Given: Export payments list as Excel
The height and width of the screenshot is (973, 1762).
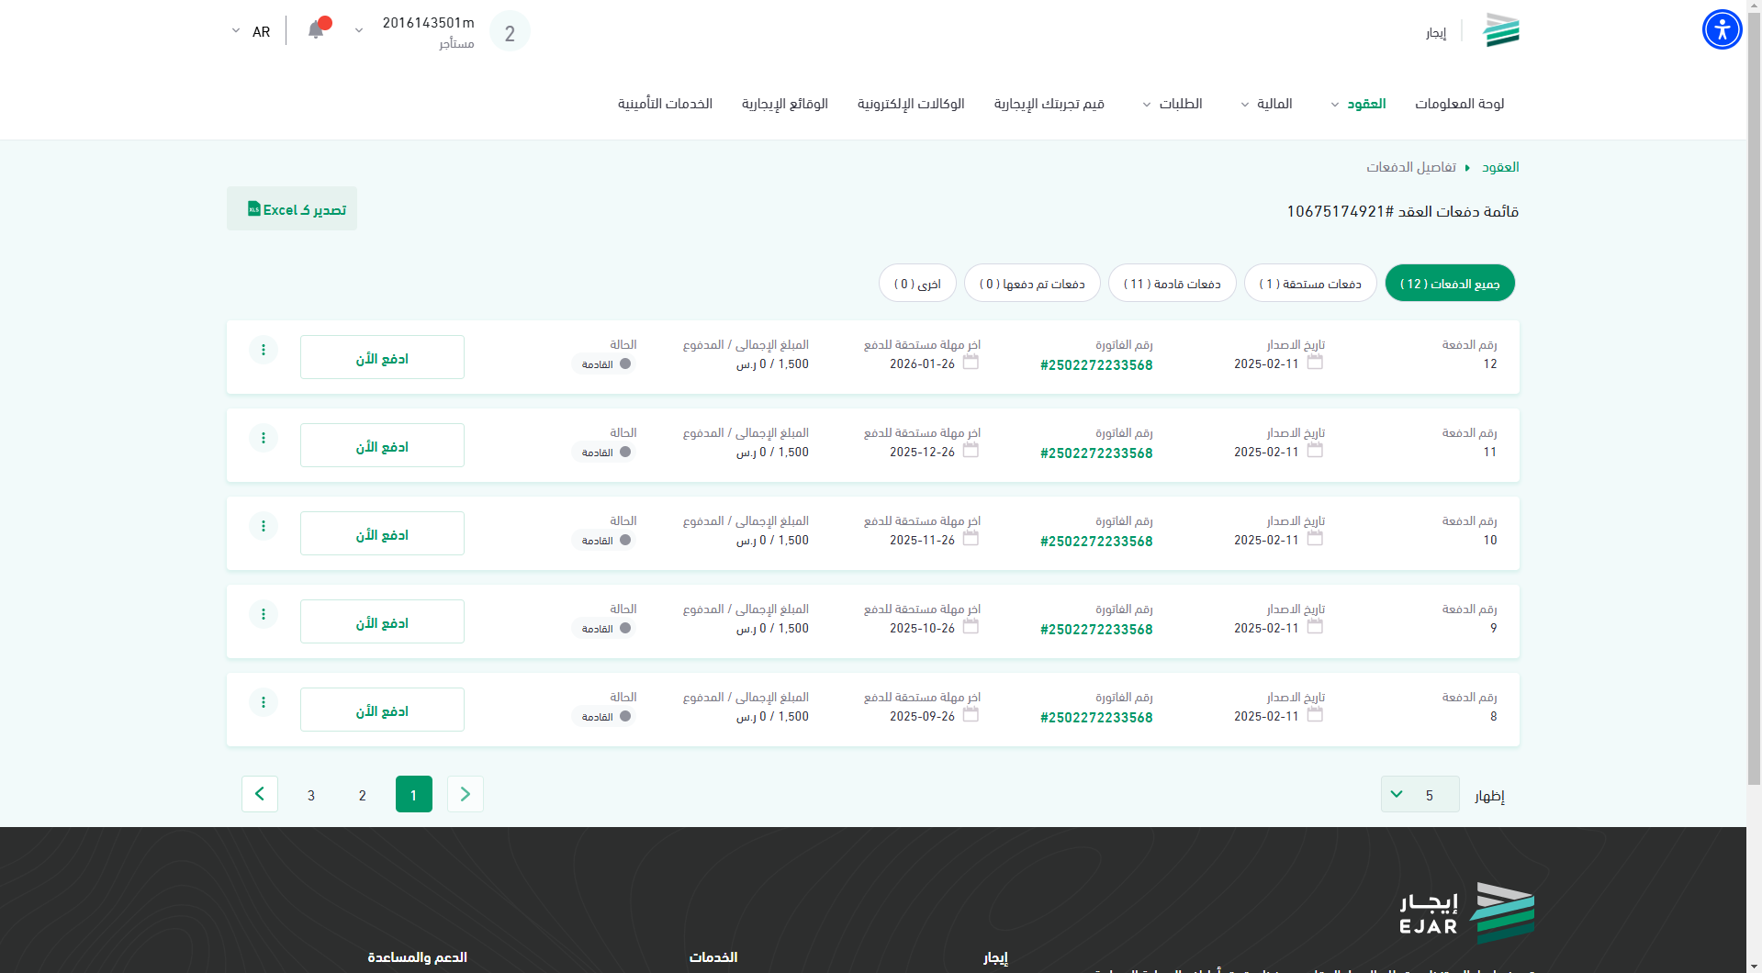Looking at the screenshot, I should (x=292, y=209).
